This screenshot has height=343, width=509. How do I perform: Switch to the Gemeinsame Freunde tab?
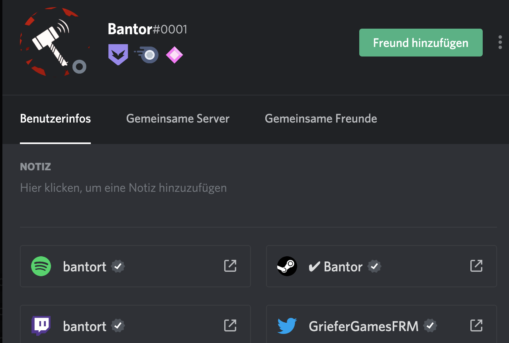click(x=321, y=119)
